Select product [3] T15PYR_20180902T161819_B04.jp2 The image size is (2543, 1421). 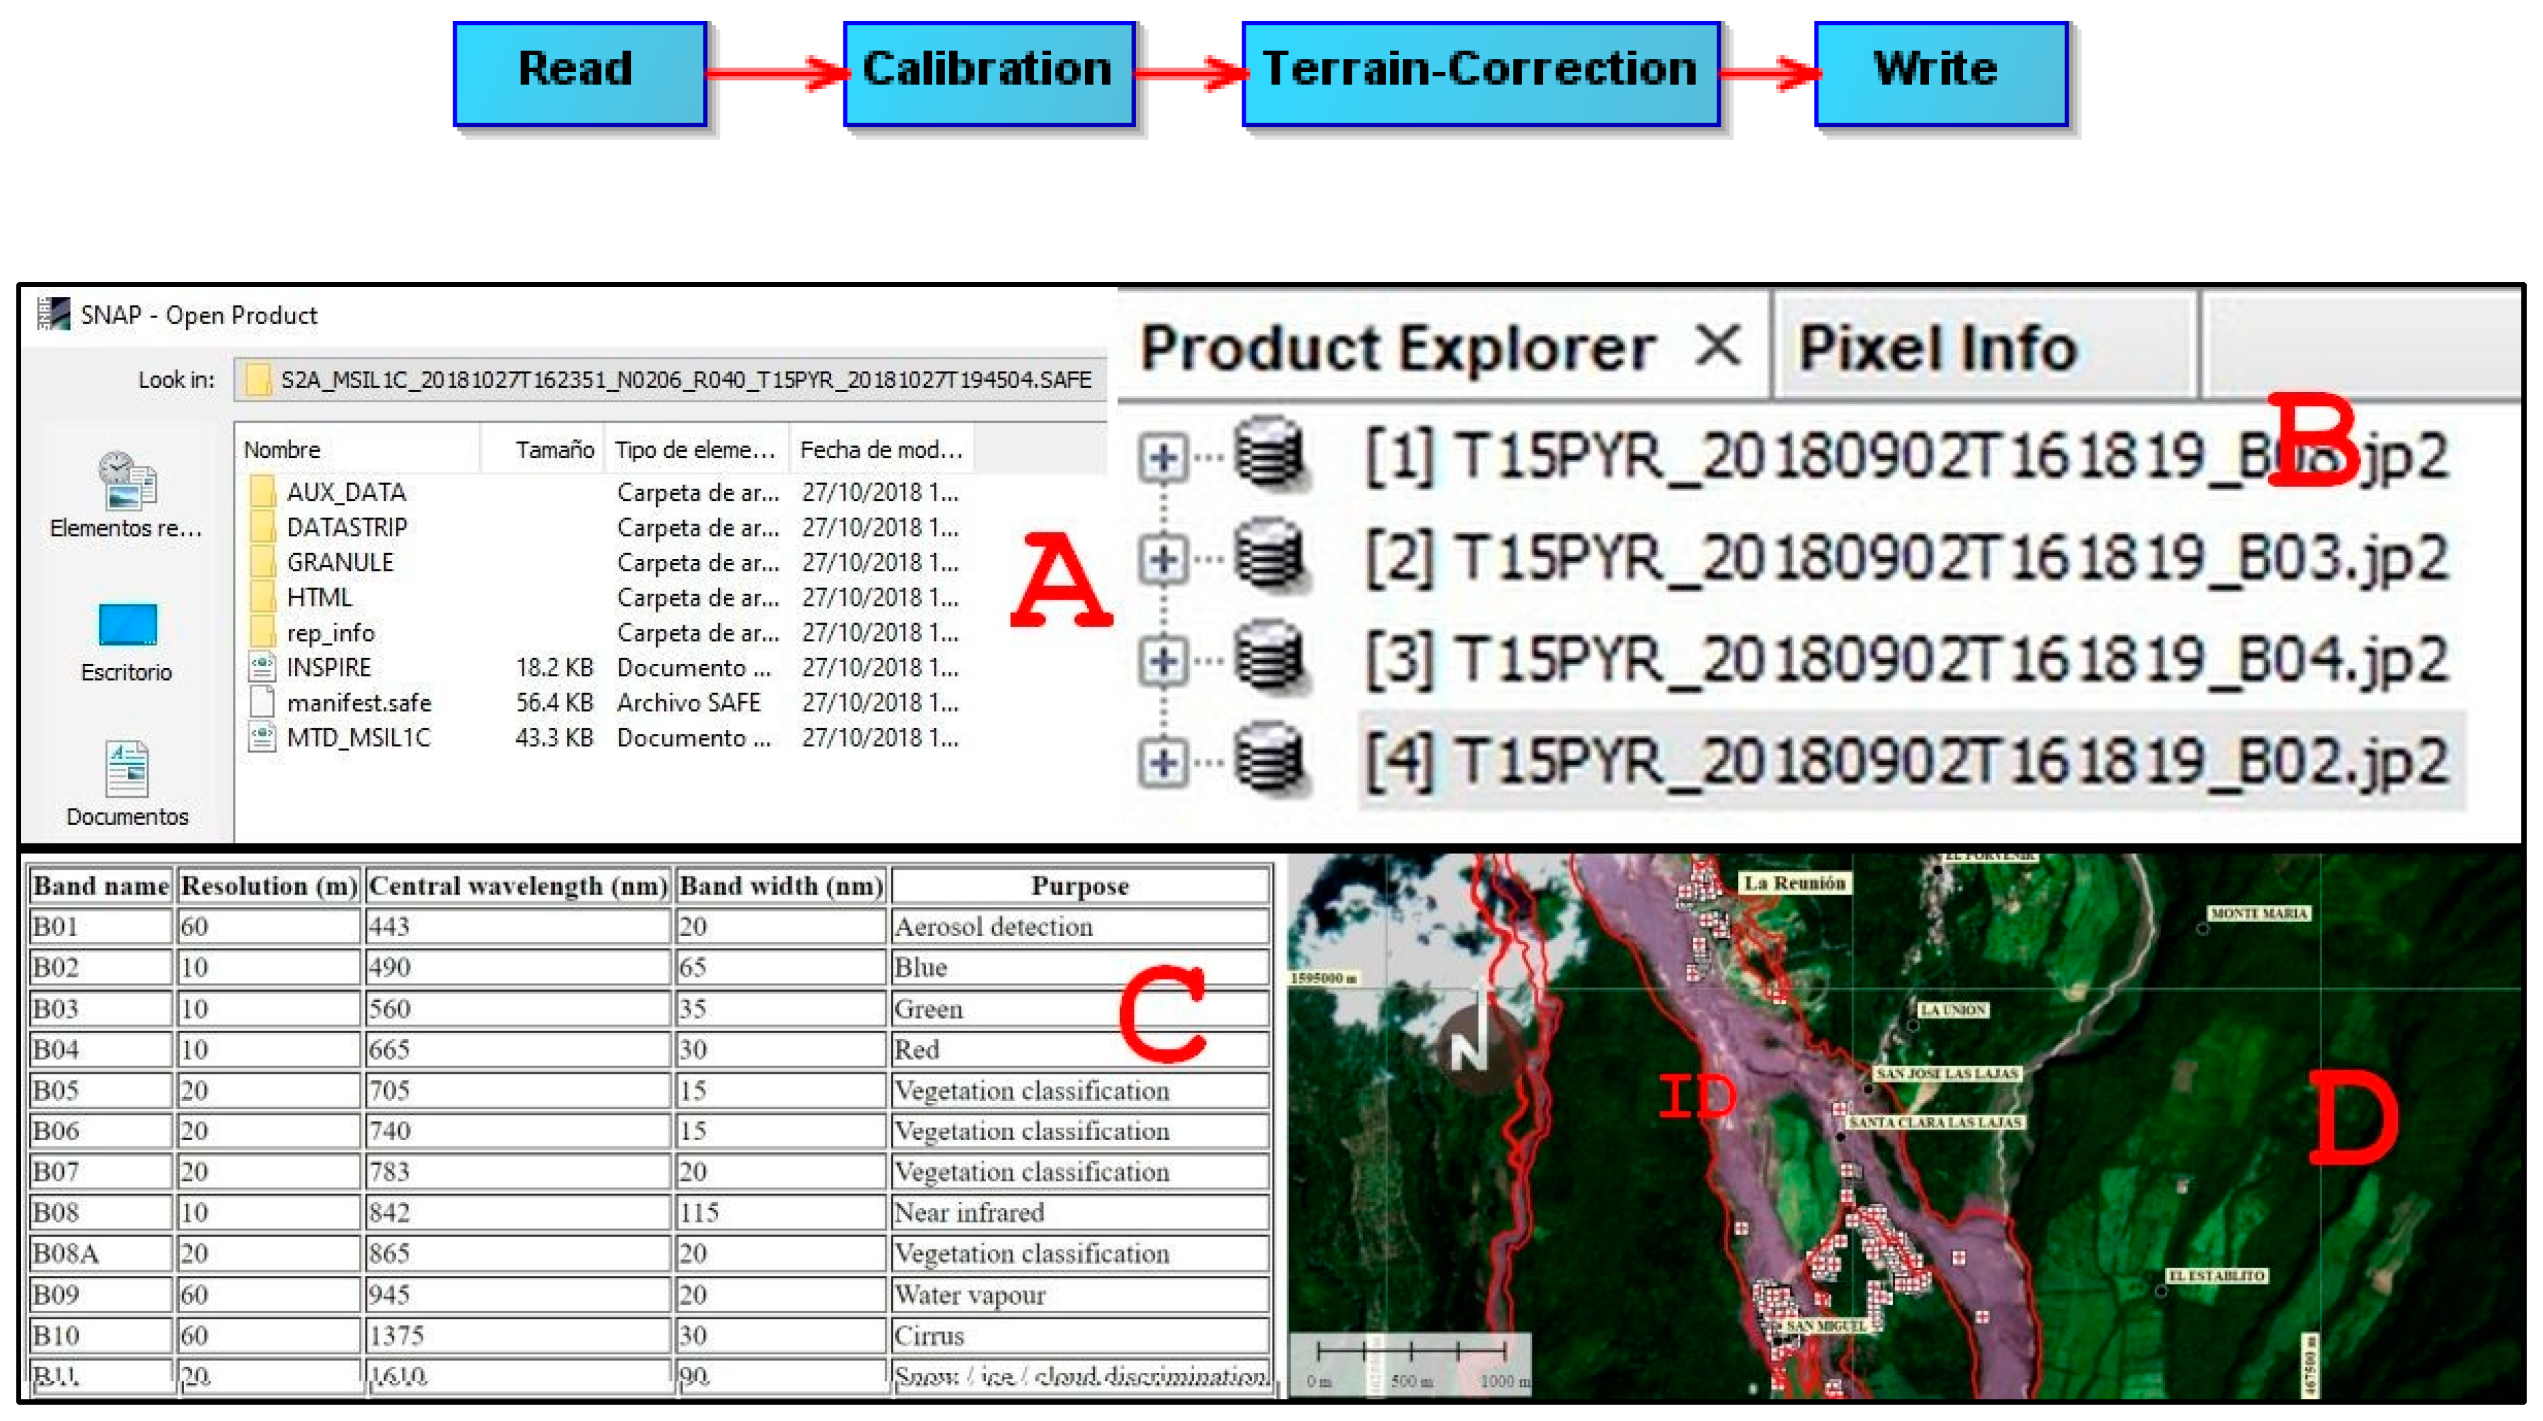coord(1907,660)
